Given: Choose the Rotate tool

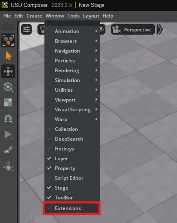Looking at the screenshot, I should coord(8,87).
